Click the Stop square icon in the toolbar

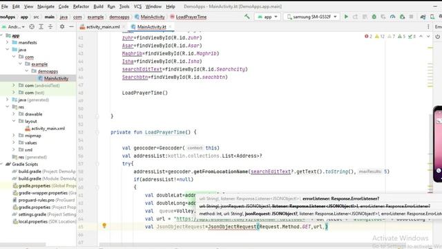tap(412, 17)
